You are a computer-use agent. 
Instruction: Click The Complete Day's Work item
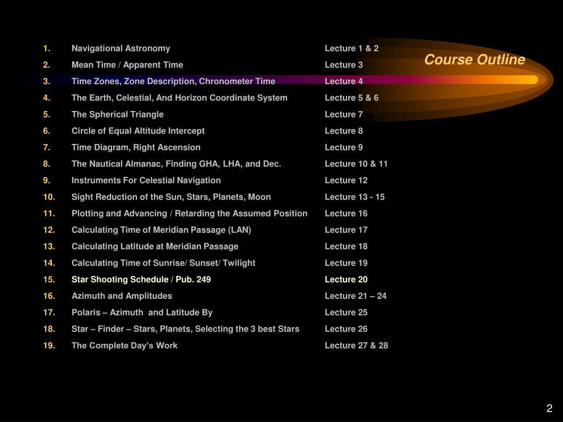[x=124, y=346]
